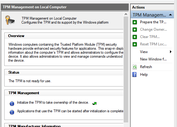Click the Refresh page icon
The height and width of the screenshot is (127, 177).
tap(135, 67)
